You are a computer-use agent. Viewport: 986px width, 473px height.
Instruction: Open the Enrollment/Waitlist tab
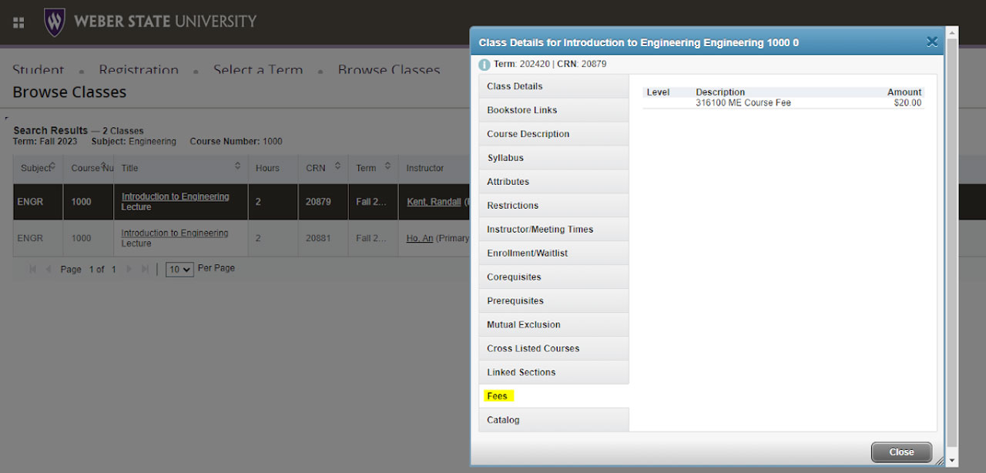pos(527,253)
